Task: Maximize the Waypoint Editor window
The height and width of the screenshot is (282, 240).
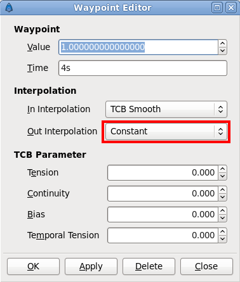Action: tap(217, 8)
